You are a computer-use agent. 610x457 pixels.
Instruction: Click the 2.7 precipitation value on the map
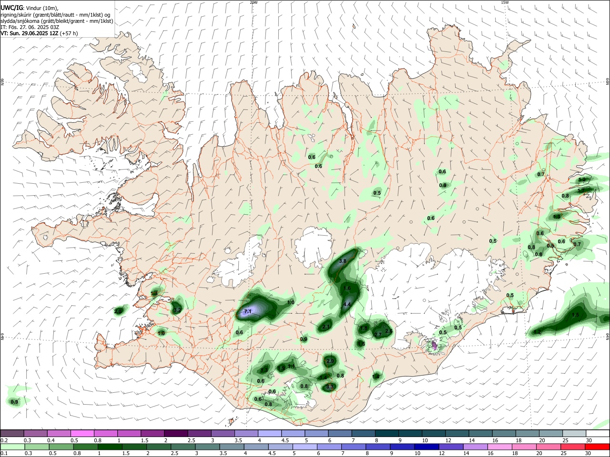pyautogui.click(x=378, y=335)
